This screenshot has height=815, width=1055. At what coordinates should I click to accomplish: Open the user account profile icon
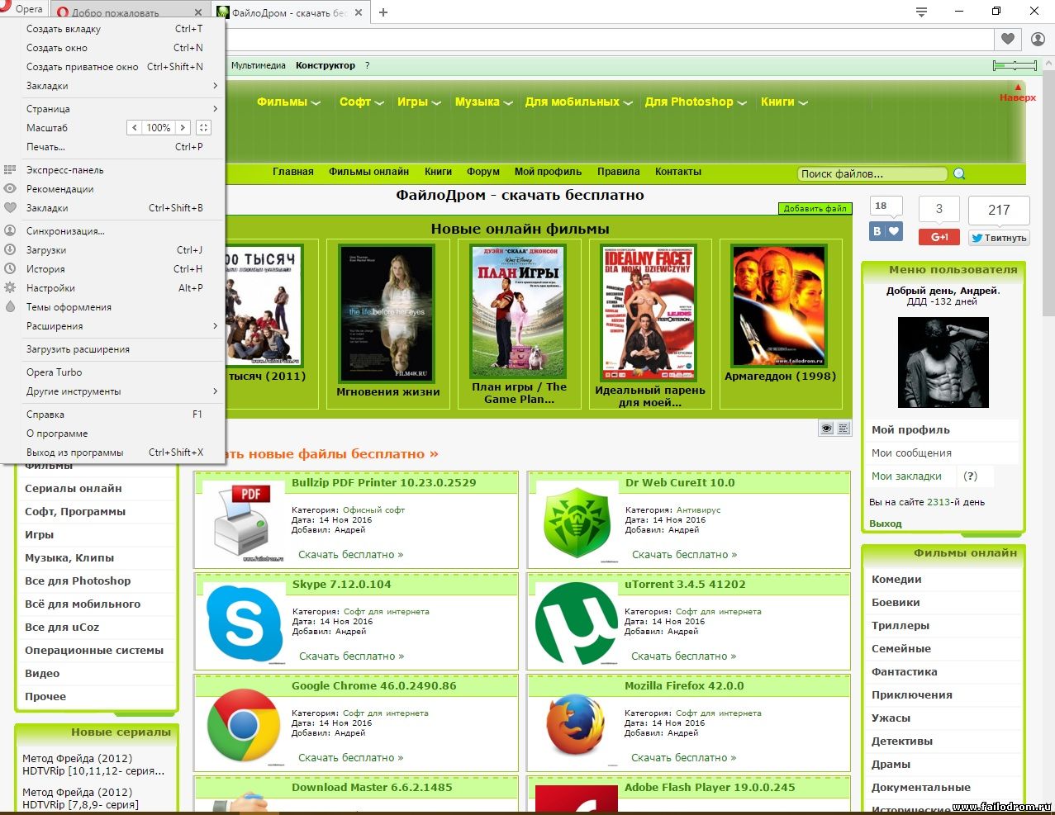point(1038,39)
